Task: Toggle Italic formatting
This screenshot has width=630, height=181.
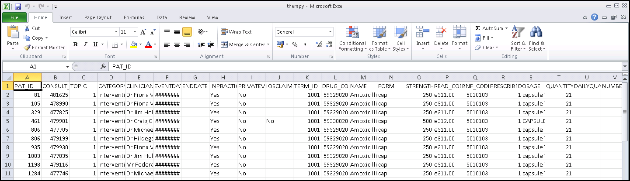Action: pyautogui.click(x=85, y=44)
